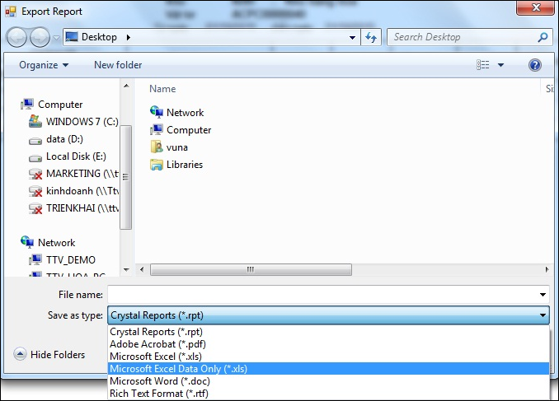Click the refresh button beside address bar
This screenshot has width=559, height=401.
pyautogui.click(x=371, y=37)
